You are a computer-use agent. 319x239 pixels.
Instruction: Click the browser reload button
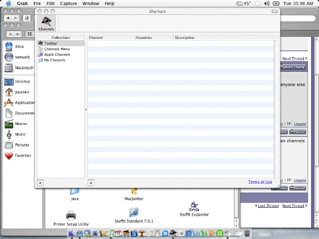click(x=27, y=18)
